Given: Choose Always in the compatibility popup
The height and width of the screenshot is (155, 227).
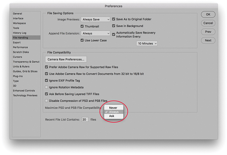Looking at the screenshot, I should click(x=114, y=112).
